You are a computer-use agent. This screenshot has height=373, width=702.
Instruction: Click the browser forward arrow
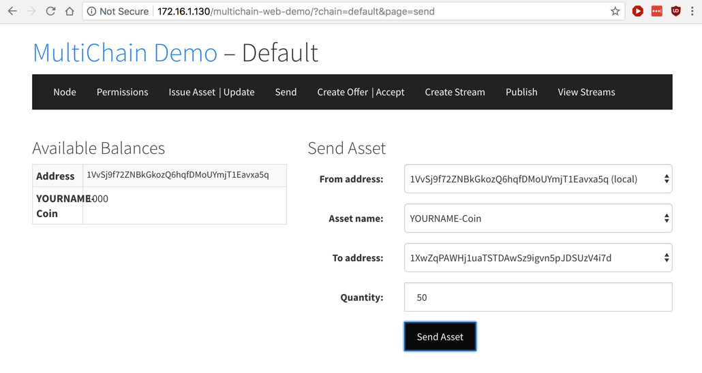(31, 11)
